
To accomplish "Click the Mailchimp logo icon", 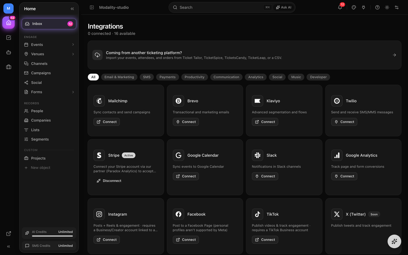I will (x=99, y=101).
